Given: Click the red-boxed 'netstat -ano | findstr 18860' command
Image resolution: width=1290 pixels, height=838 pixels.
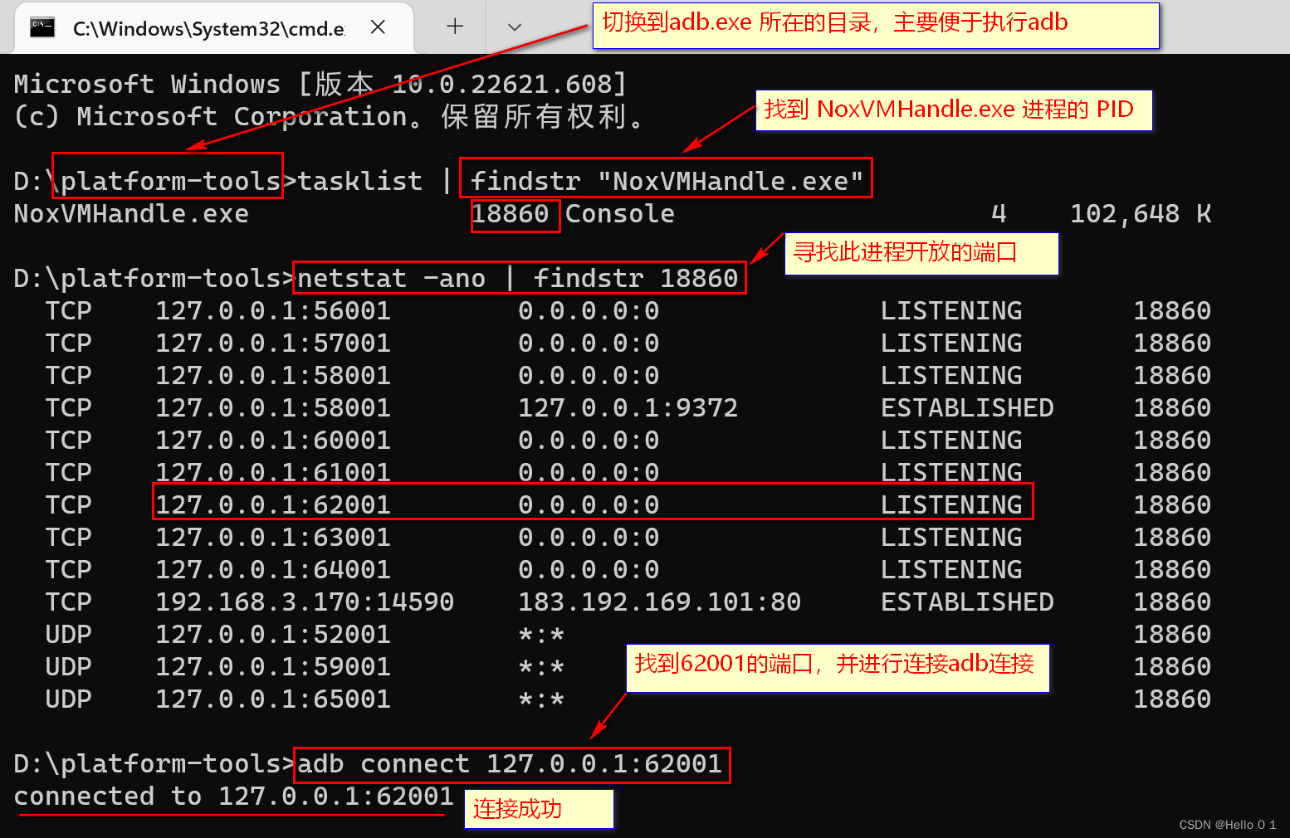Looking at the screenshot, I should (x=518, y=278).
